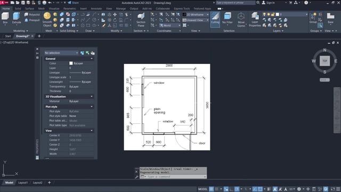Click the Move tool in Modify panel
This screenshot has height=192, width=341.
115,14
